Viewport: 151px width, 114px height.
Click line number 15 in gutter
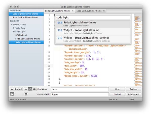(x=49, y=66)
